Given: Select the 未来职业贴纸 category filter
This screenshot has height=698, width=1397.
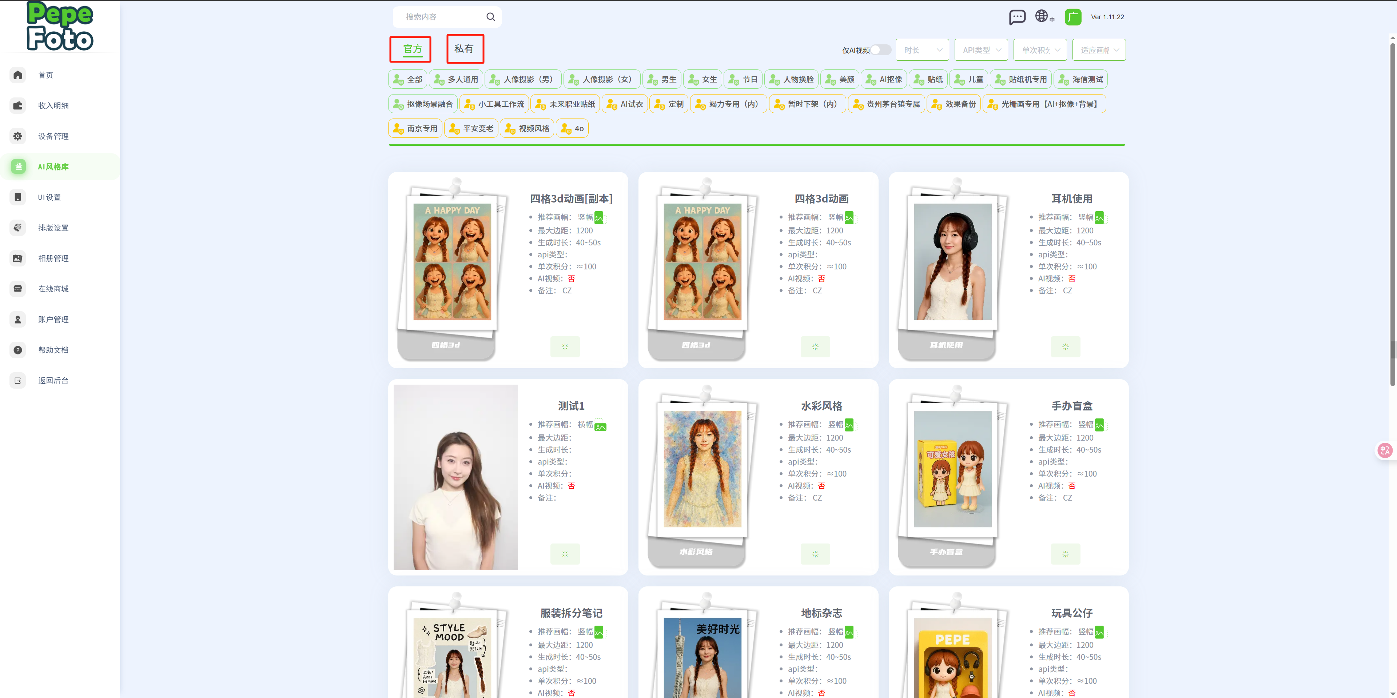Looking at the screenshot, I should pyautogui.click(x=565, y=104).
